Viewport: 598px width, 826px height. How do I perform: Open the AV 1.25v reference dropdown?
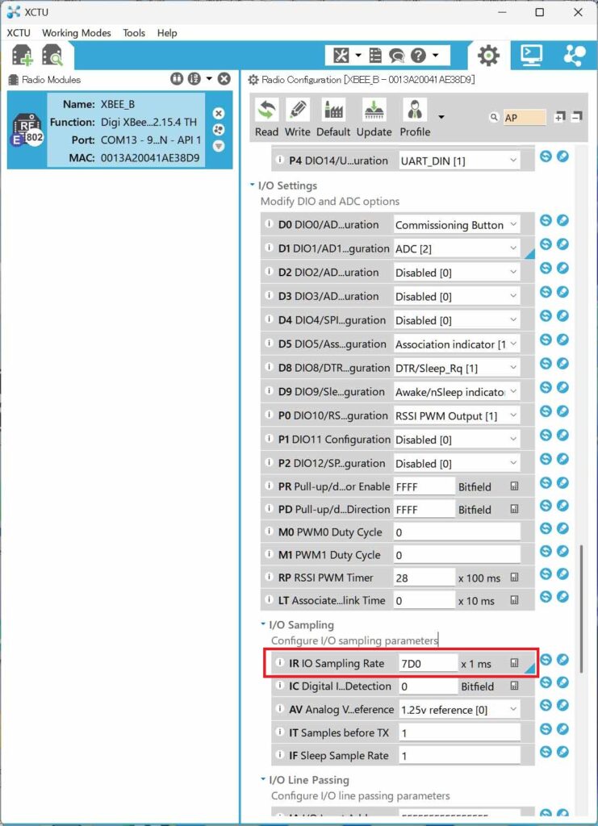pos(459,710)
